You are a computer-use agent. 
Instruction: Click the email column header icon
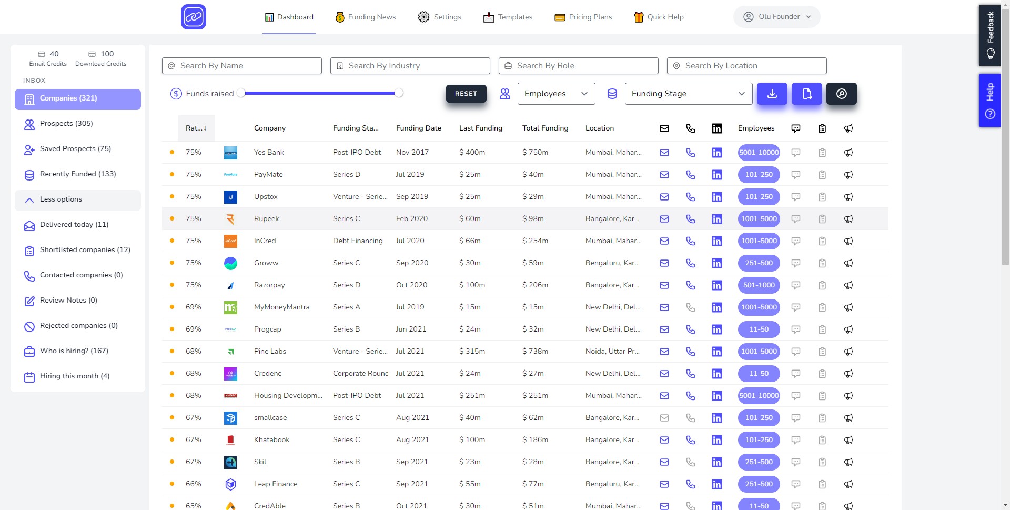point(664,128)
